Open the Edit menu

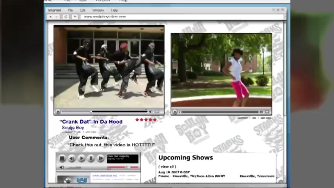pos(82,10)
